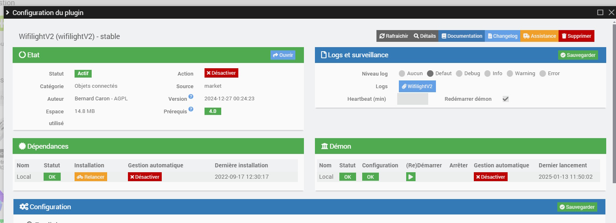Click the market source value
The width and height of the screenshot is (616, 223).
(213, 86)
